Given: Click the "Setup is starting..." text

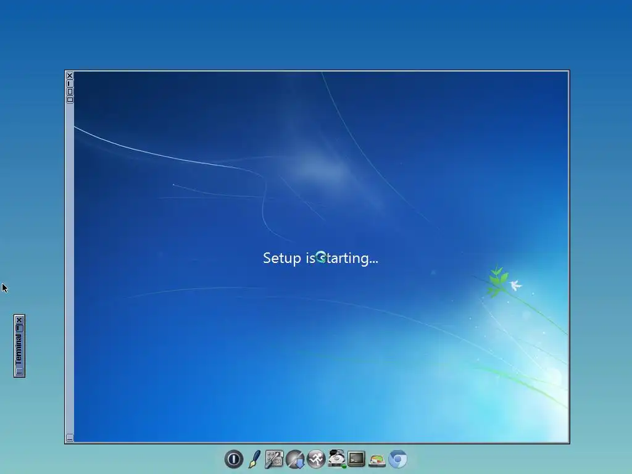Looking at the screenshot, I should tap(320, 258).
